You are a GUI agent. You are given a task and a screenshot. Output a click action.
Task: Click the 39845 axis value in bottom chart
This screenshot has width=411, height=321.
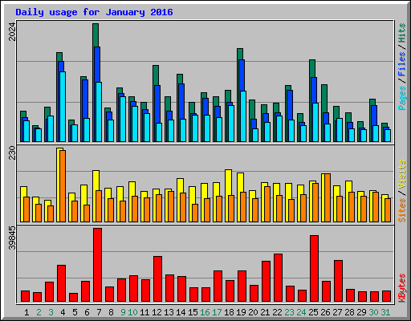[x=12, y=238]
